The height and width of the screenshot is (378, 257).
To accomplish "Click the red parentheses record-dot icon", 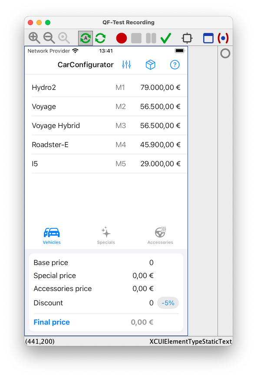I will tap(223, 38).
